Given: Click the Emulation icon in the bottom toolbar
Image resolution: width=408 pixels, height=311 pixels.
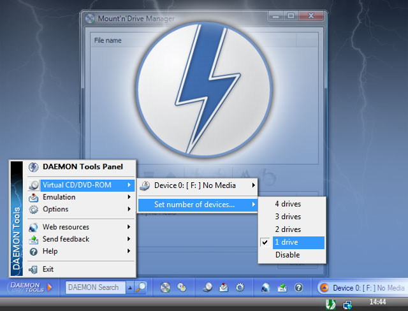Looking at the screenshot, I should click(x=223, y=287).
